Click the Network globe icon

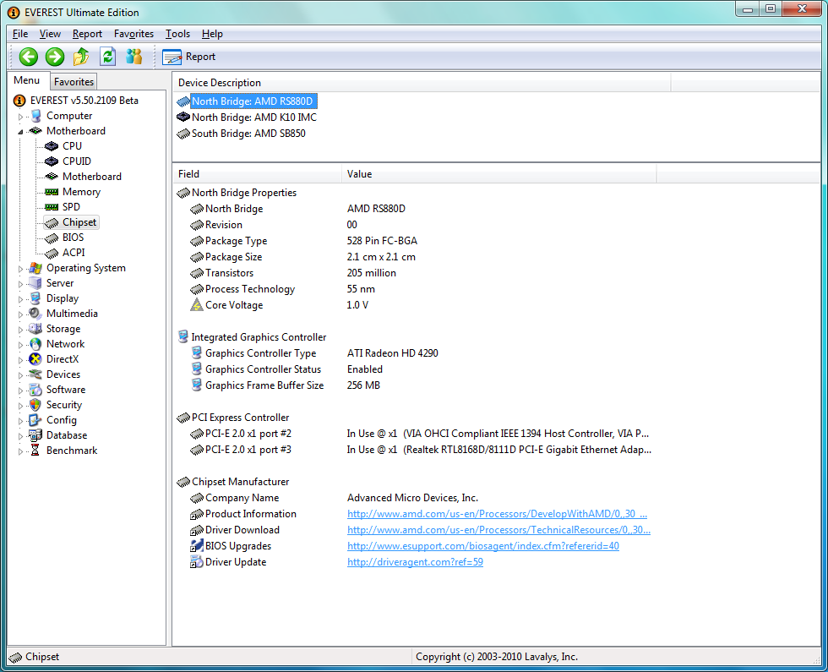(x=35, y=344)
